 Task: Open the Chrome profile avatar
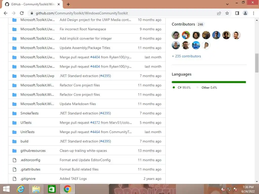coord(245,13)
